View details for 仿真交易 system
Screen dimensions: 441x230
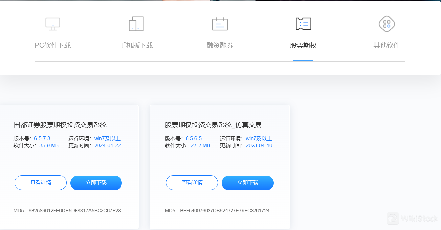pyautogui.click(x=192, y=183)
